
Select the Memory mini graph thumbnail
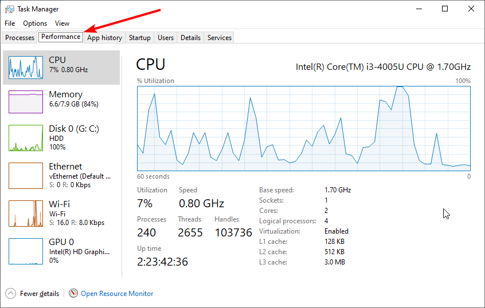26,102
